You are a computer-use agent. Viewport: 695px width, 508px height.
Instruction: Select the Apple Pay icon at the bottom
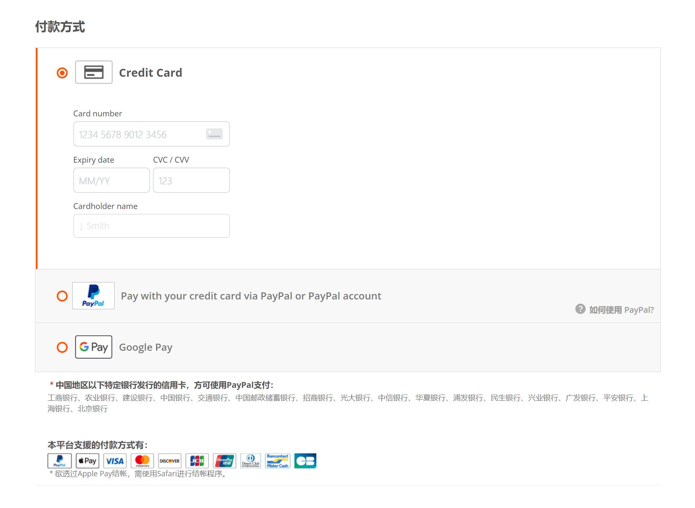pyautogui.click(x=87, y=460)
